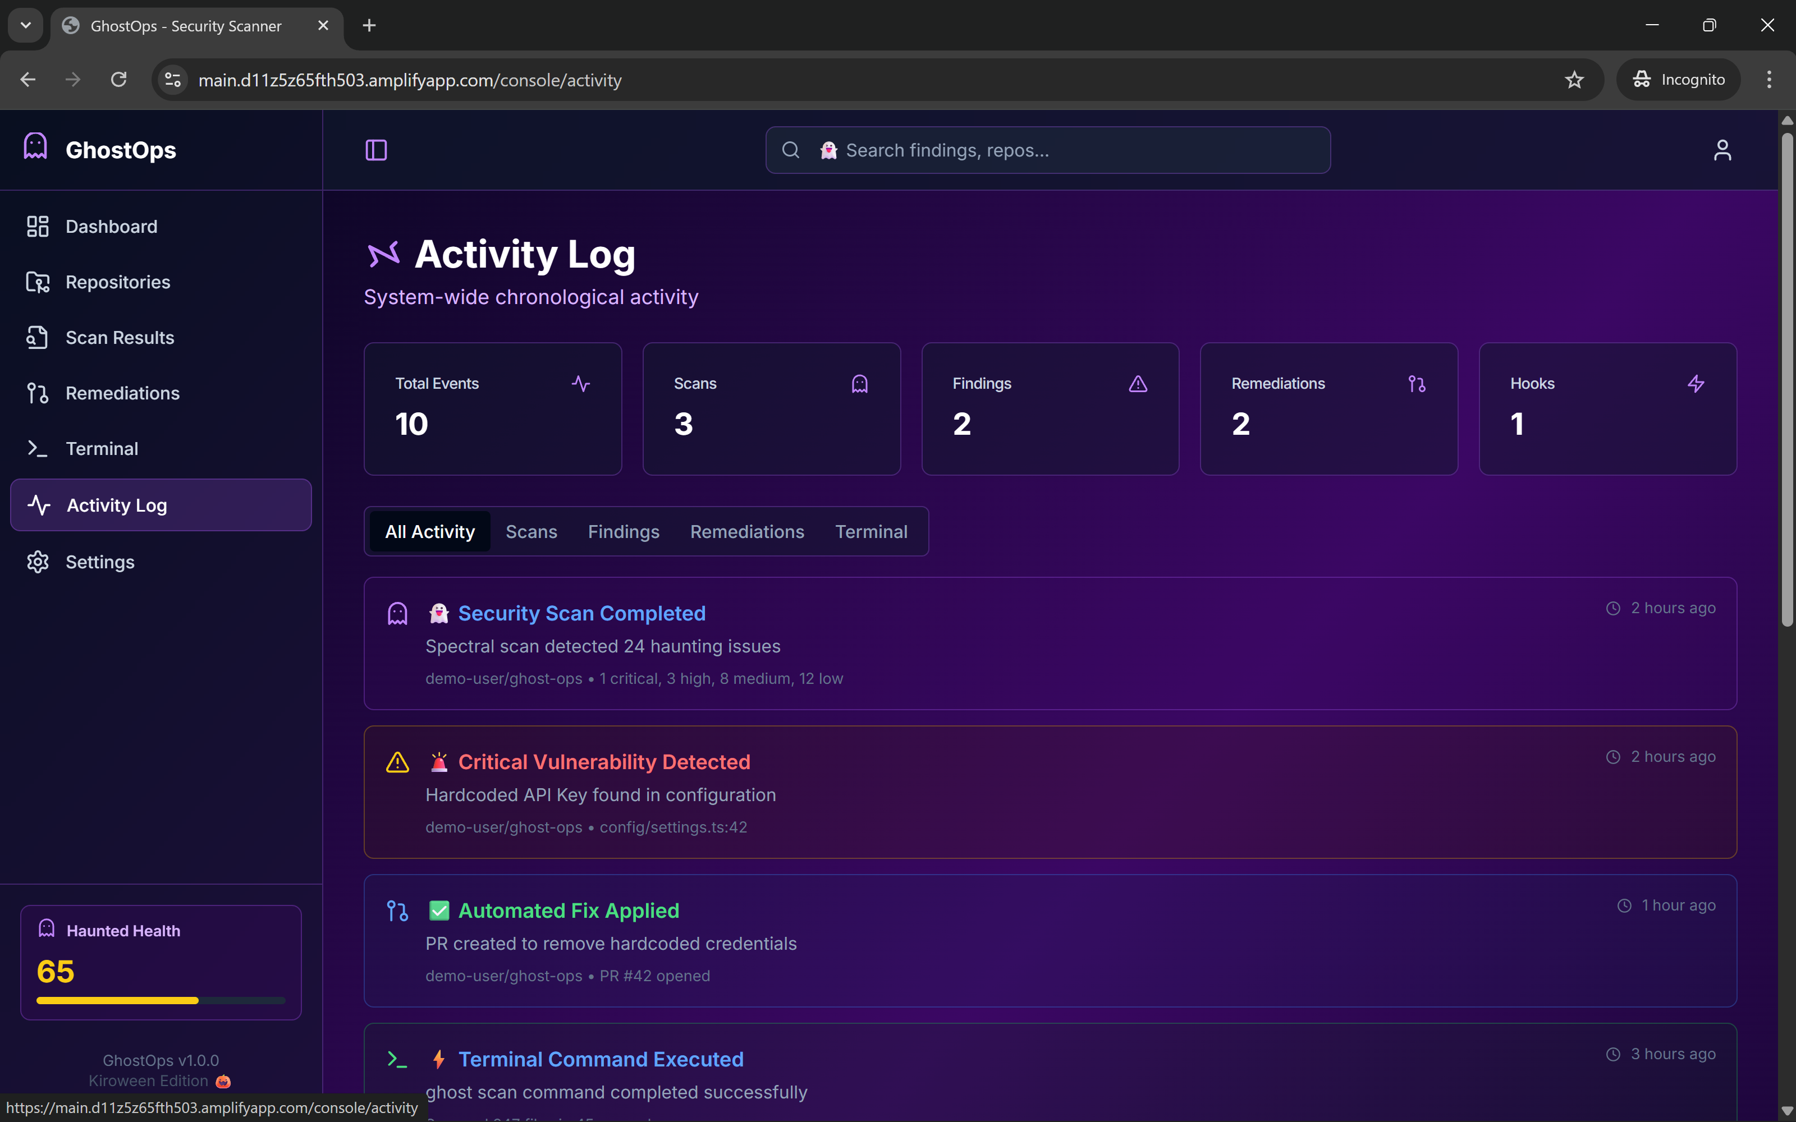Screen dimensions: 1796x1122
Task: Select the Findings filter tab
Action: pos(624,532)
